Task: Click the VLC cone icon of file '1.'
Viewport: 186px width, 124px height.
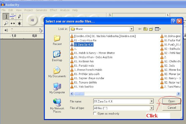Action: point(72,49)
